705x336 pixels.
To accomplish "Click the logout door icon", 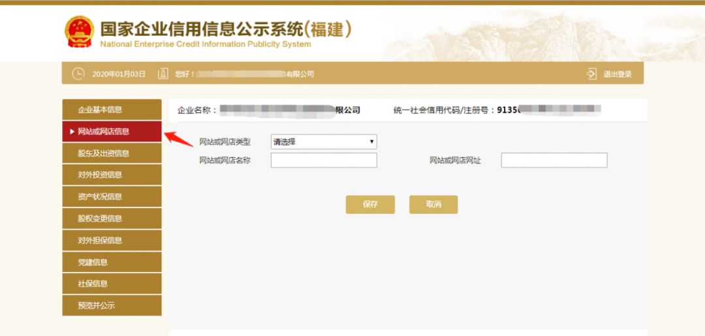I will [591, 74].
